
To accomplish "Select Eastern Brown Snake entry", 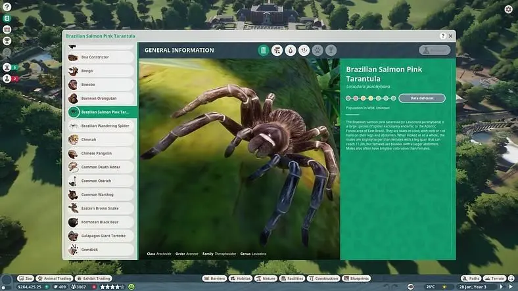I will (x=101, y=208).
